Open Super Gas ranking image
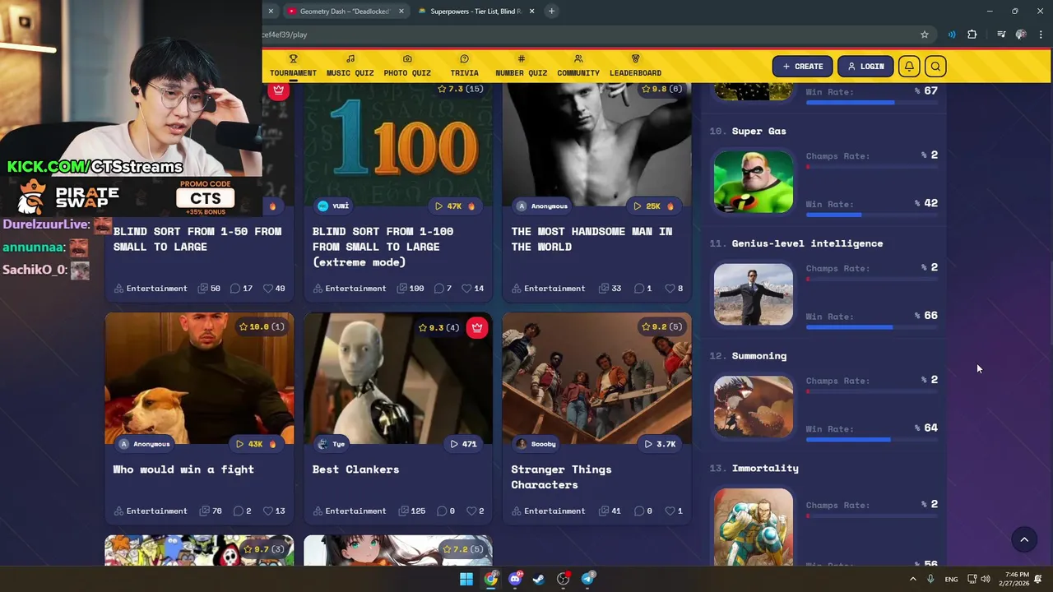Image resolution: width=1053 pixels, height=592 pixels. point(754,182)
